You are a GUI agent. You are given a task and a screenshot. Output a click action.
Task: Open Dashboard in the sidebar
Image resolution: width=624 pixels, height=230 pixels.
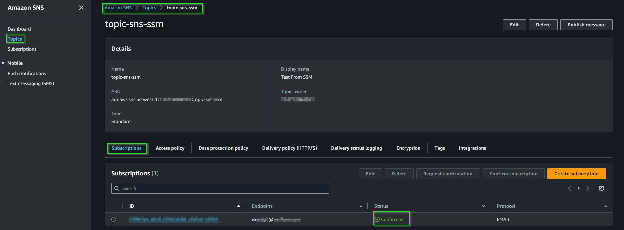pos(19,29)
